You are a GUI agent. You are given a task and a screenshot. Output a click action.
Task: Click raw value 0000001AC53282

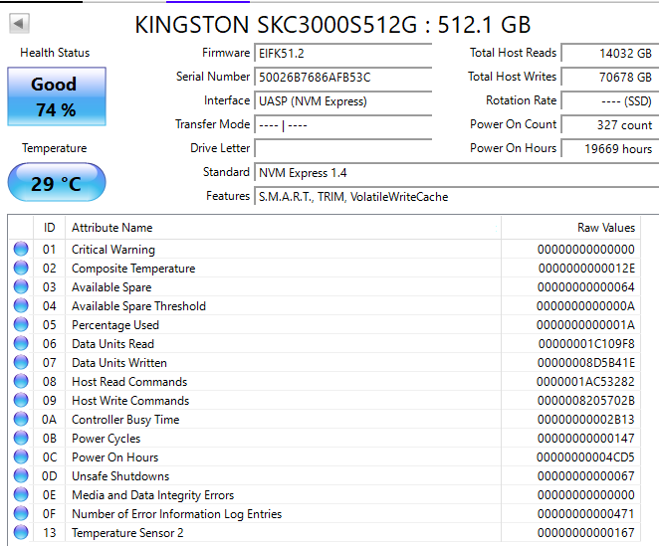(x=585, y=382)
